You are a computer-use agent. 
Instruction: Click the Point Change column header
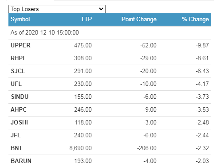(x=139, y=19)
